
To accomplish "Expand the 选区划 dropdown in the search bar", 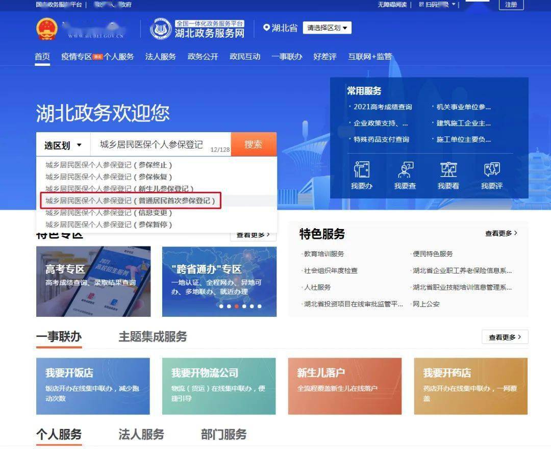I will pyautogui.click(x=63, y=145).
